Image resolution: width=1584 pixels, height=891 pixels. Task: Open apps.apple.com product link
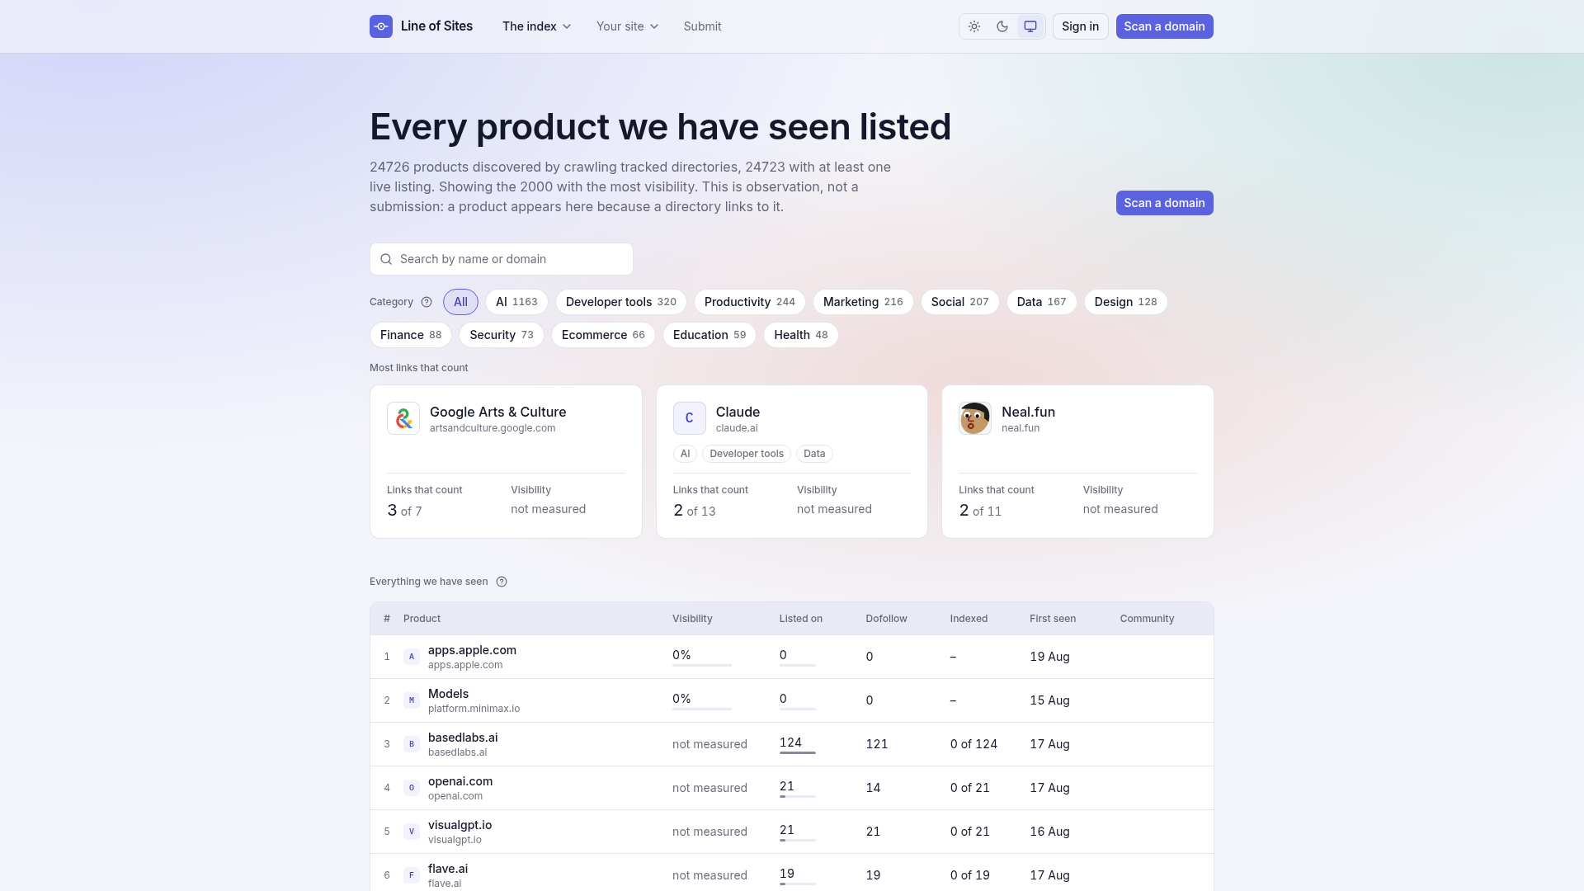(472, 650)
